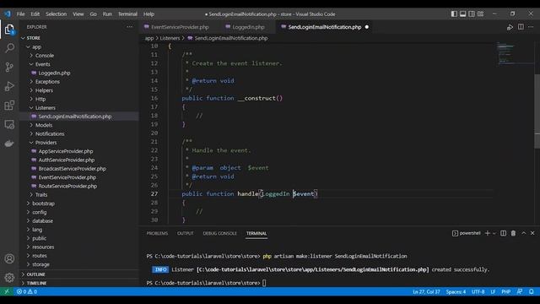Open Customize Layout icon

pos(480,14)
